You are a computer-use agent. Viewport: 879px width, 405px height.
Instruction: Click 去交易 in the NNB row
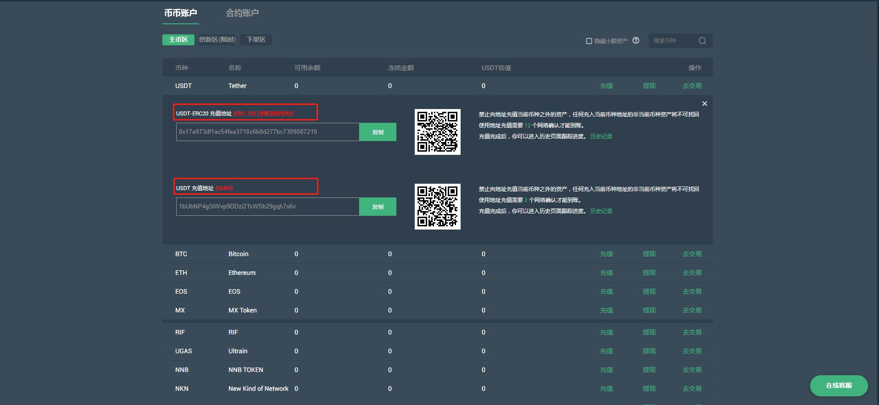click(x=692, y=370)
